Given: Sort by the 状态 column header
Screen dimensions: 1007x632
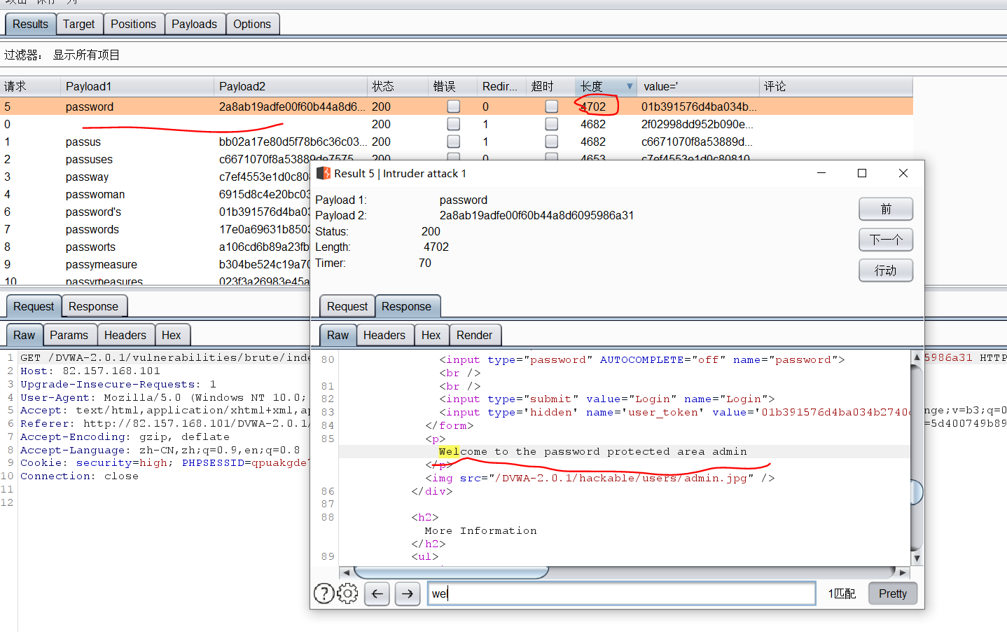Looking at the screenshot, I should (398, 86).
